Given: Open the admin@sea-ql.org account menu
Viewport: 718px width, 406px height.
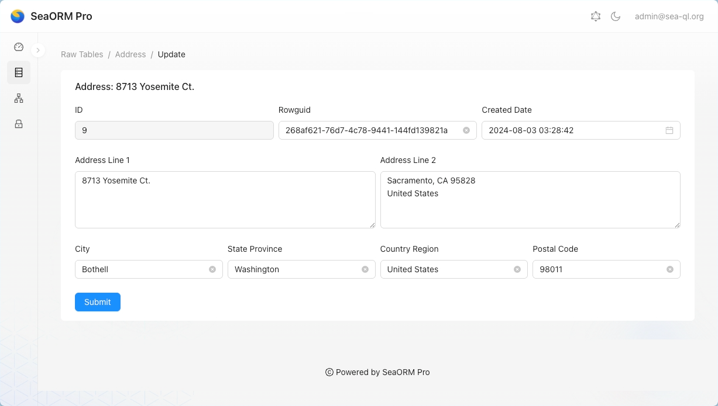Looking at the screenshot, I should click(669, 16).
